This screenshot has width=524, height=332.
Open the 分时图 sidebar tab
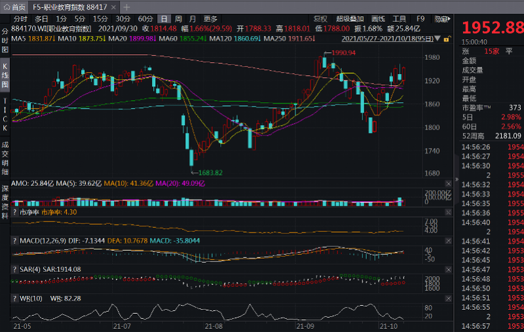(x=5, y=41)
